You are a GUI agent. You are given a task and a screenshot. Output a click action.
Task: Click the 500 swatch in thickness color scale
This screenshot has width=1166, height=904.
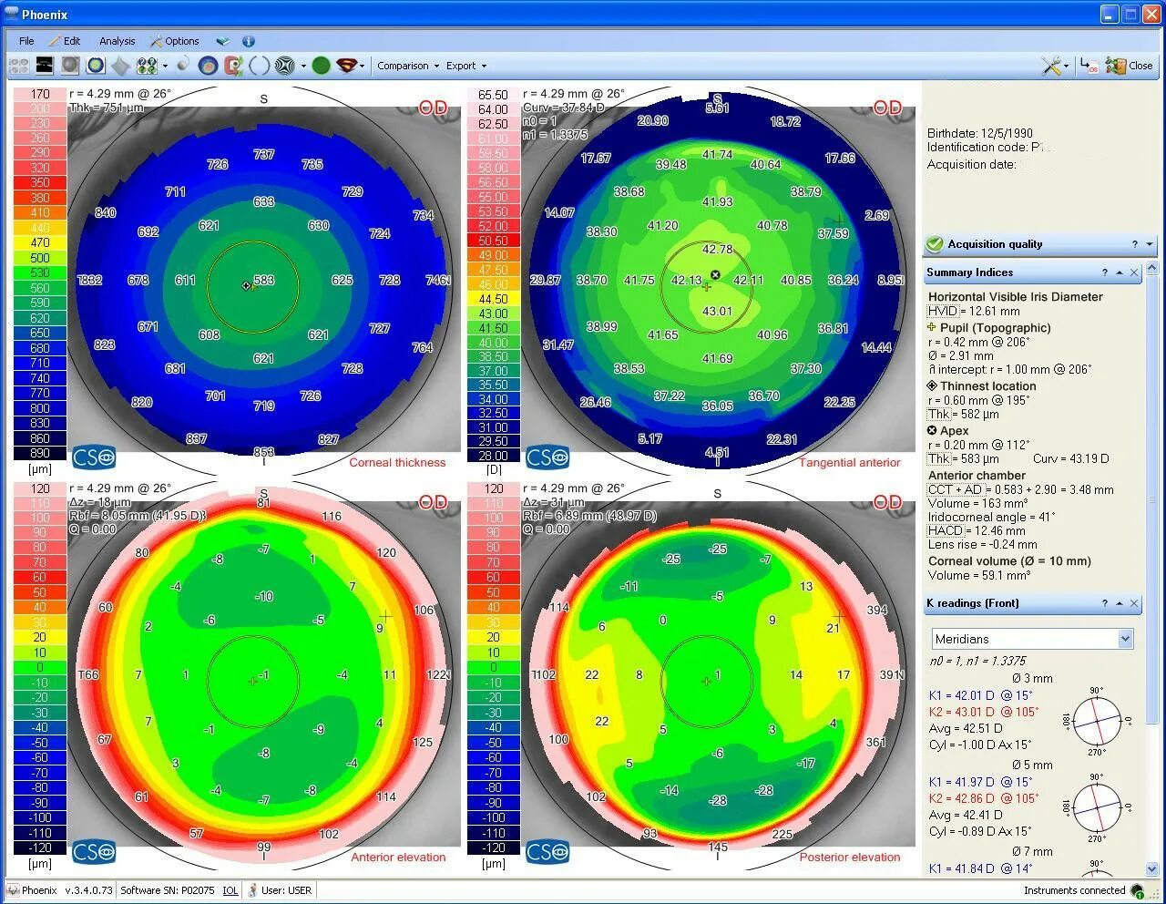pos(40,258)
